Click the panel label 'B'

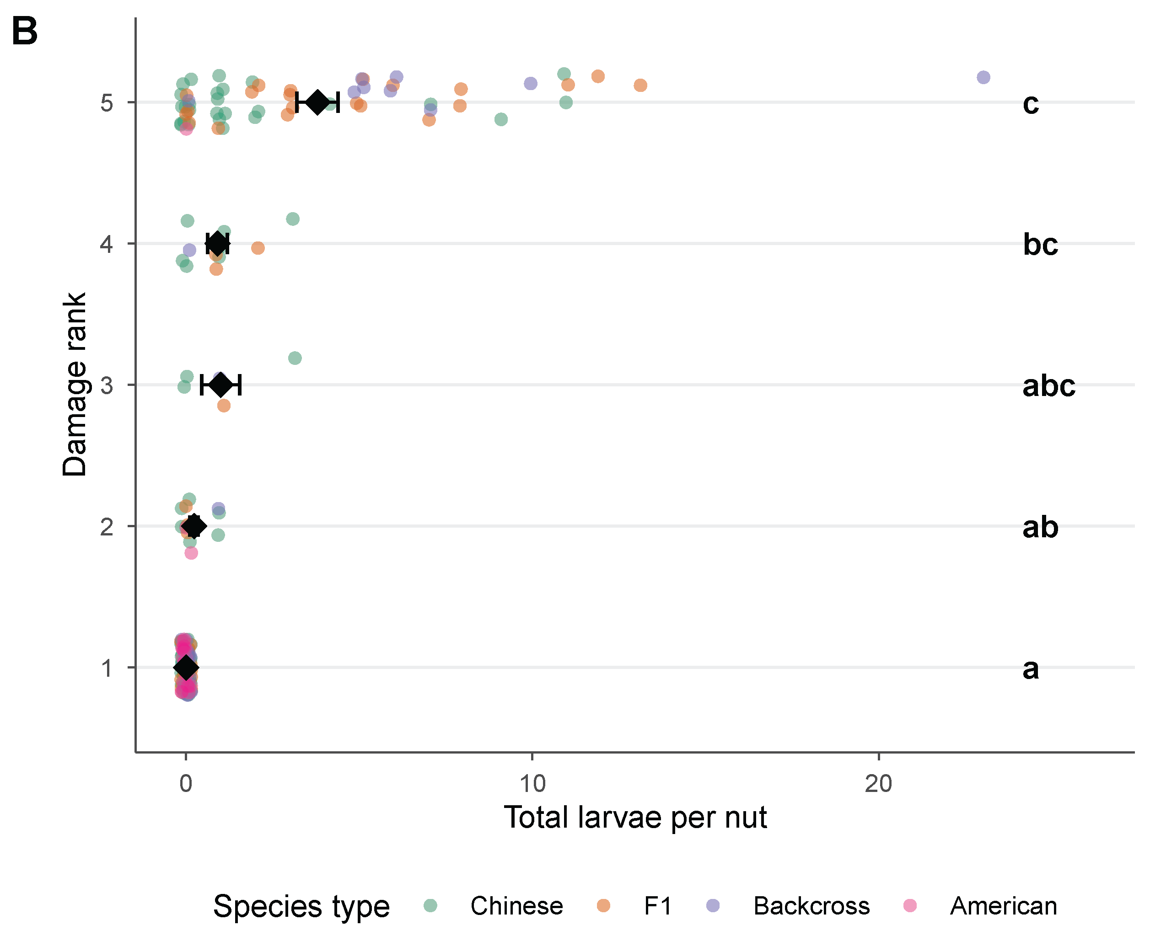24,31
